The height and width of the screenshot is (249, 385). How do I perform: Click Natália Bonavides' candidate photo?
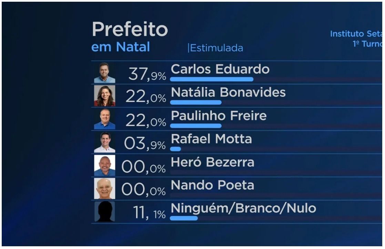[104, 96]
